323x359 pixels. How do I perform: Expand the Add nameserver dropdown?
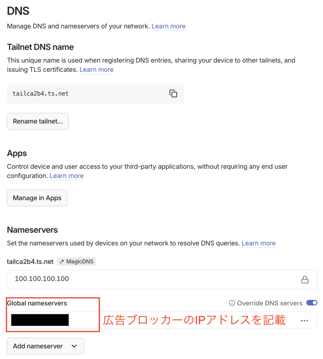pos(46,346)
